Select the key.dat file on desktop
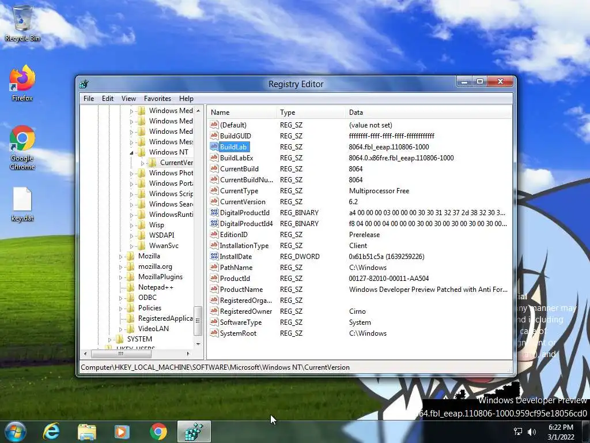 [22, 205]
